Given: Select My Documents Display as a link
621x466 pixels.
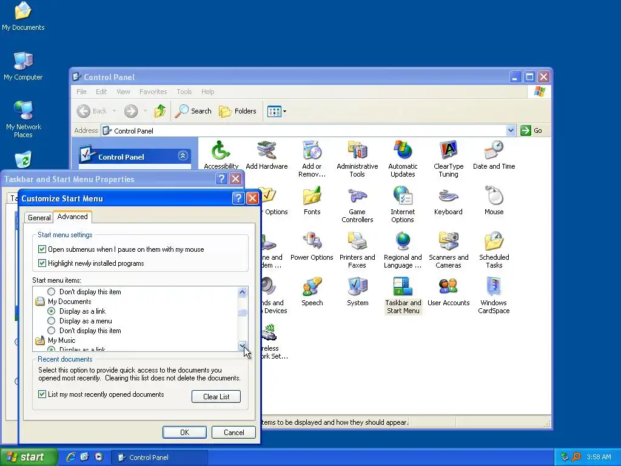Looking at the screenshot, I should click(51, 311).
